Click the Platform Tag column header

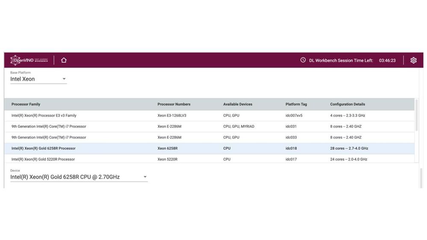[296, 104]
